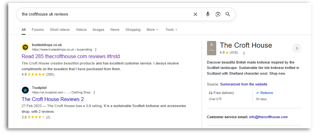Screen dimensions: 318x135
Task: Switch to the Shopping tab
Action: pos(133,30)
